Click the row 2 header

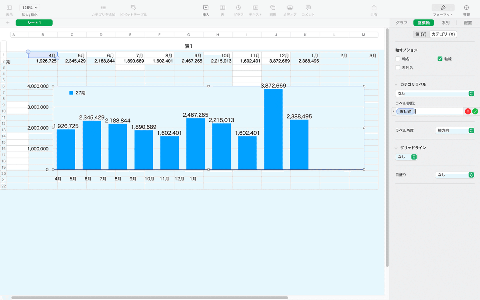(3, 61)
